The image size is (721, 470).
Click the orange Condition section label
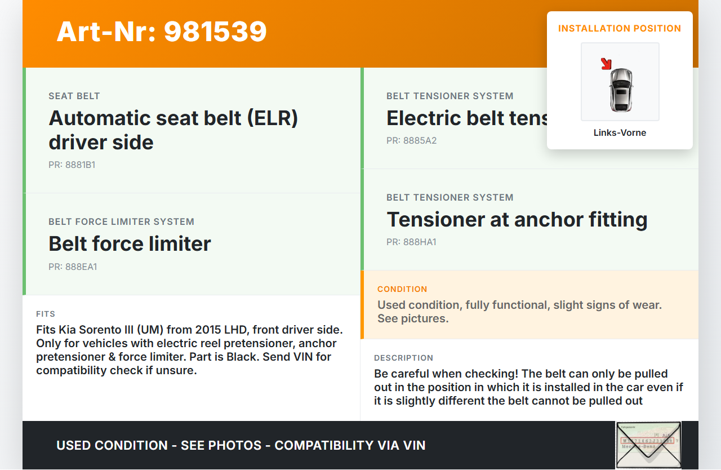pyautogui.click(x=402, y=289)
